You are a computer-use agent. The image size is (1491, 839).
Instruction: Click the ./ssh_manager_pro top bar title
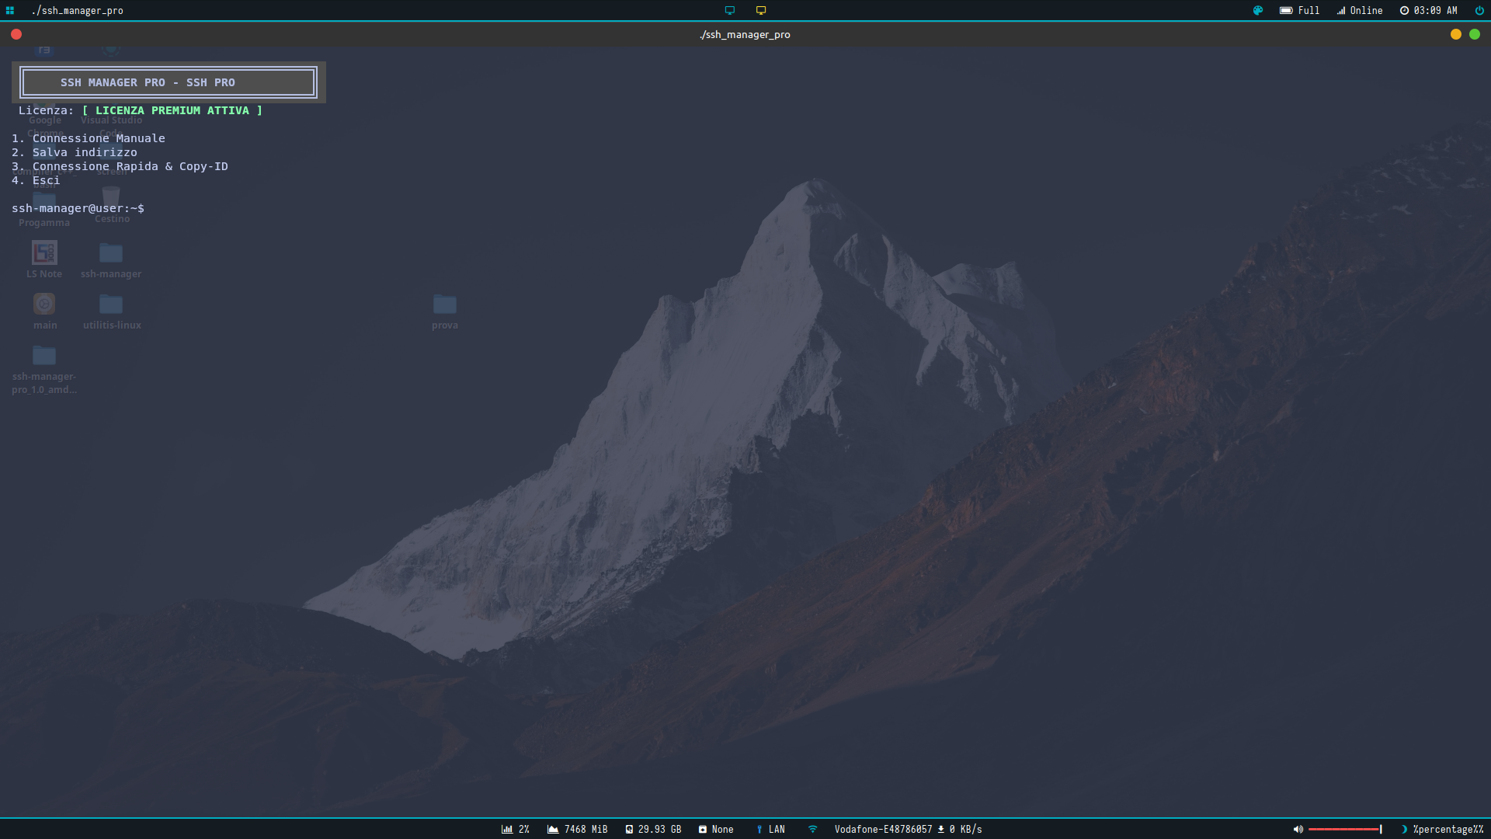click(x=78, y=11)
